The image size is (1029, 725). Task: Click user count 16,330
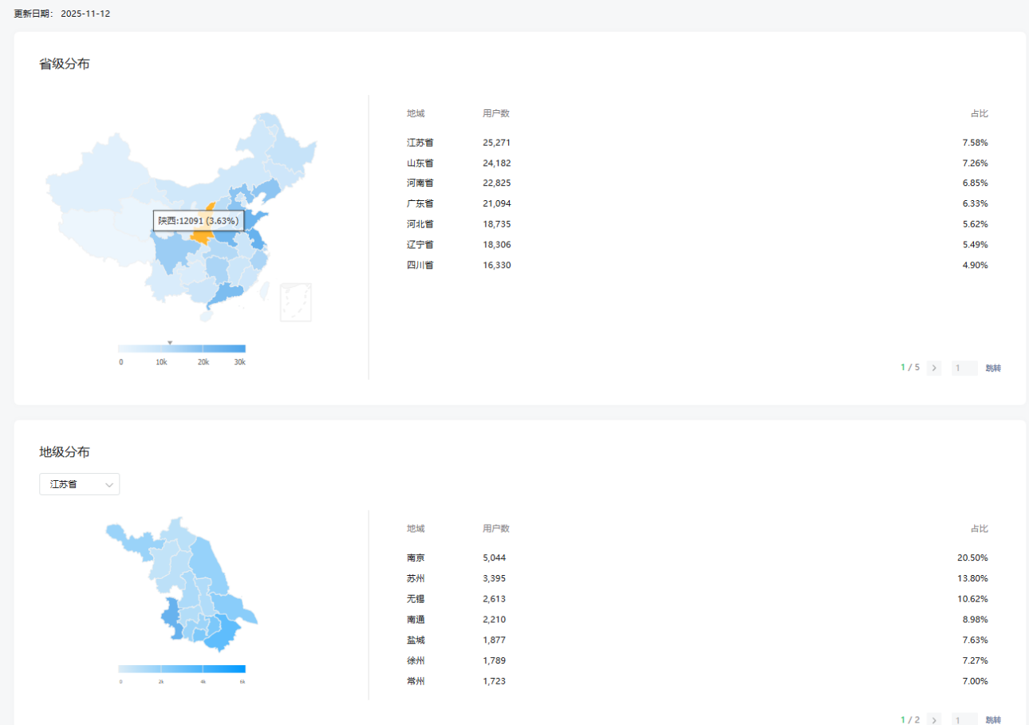(496, 265)
